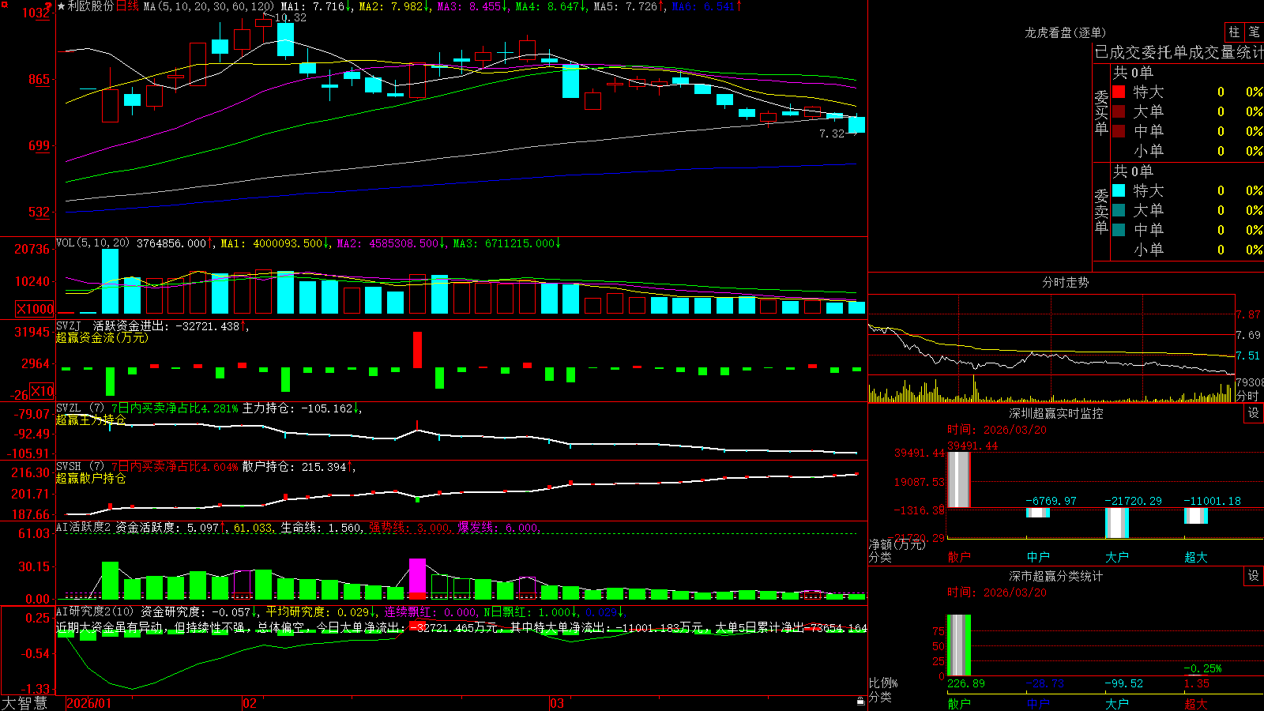1264x711 pixels.
Task: Click the 分时 label beside intraday volume
Action: 1247,396
